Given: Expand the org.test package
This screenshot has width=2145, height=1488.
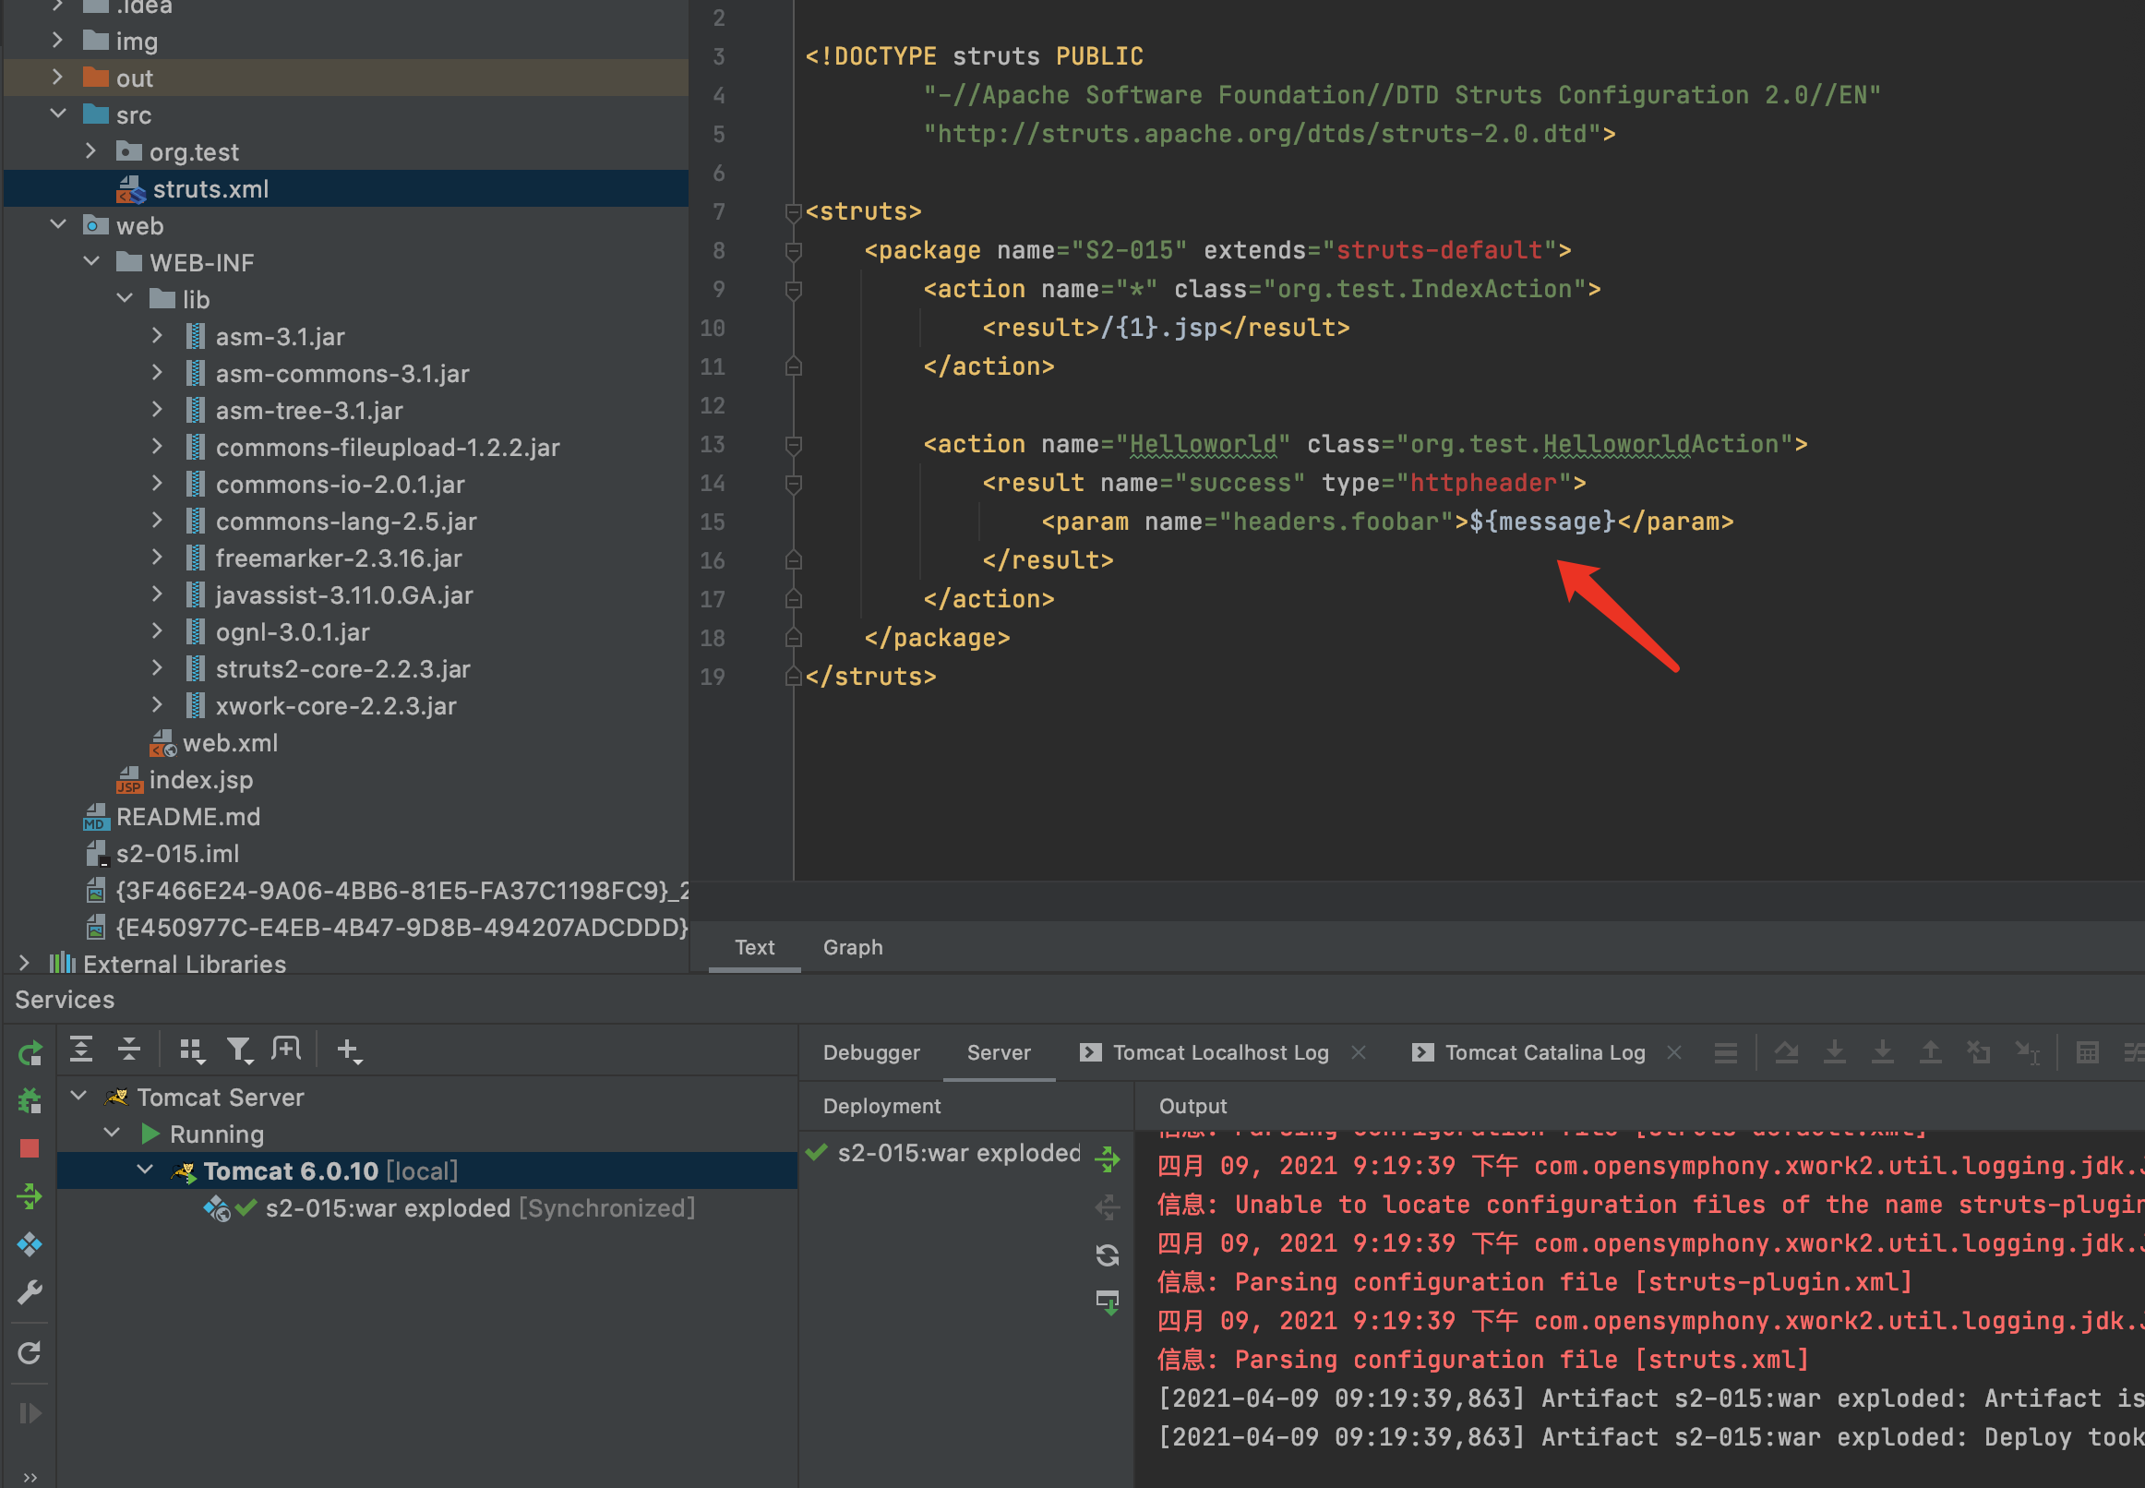Looking at the screenshot, I should point(90,150).
